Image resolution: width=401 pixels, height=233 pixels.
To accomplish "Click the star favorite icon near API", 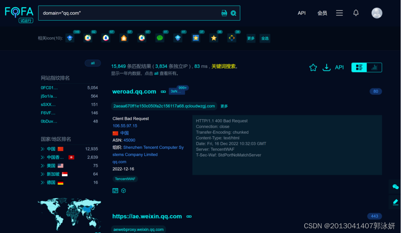I will pos(313,67).
